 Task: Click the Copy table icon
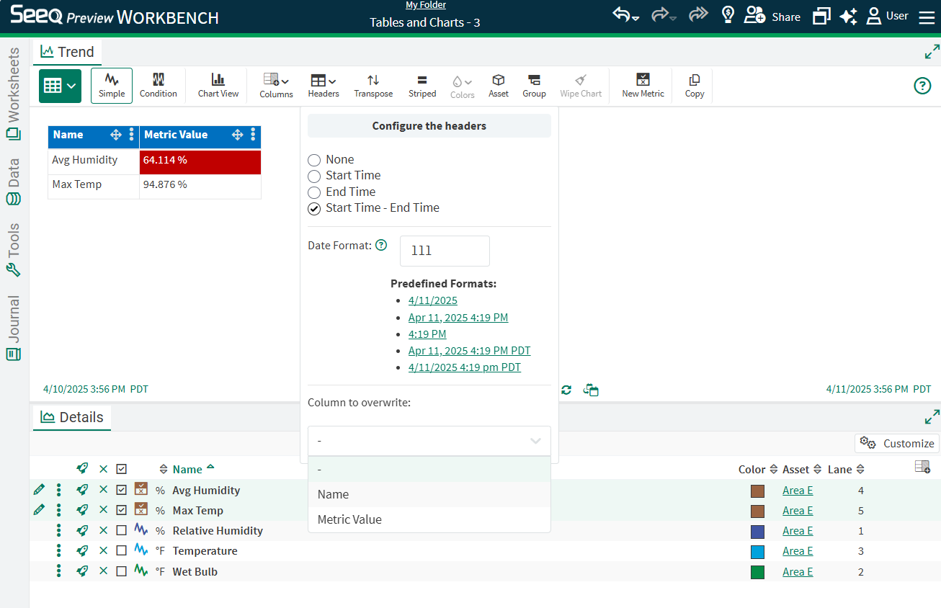pos(695,85)
